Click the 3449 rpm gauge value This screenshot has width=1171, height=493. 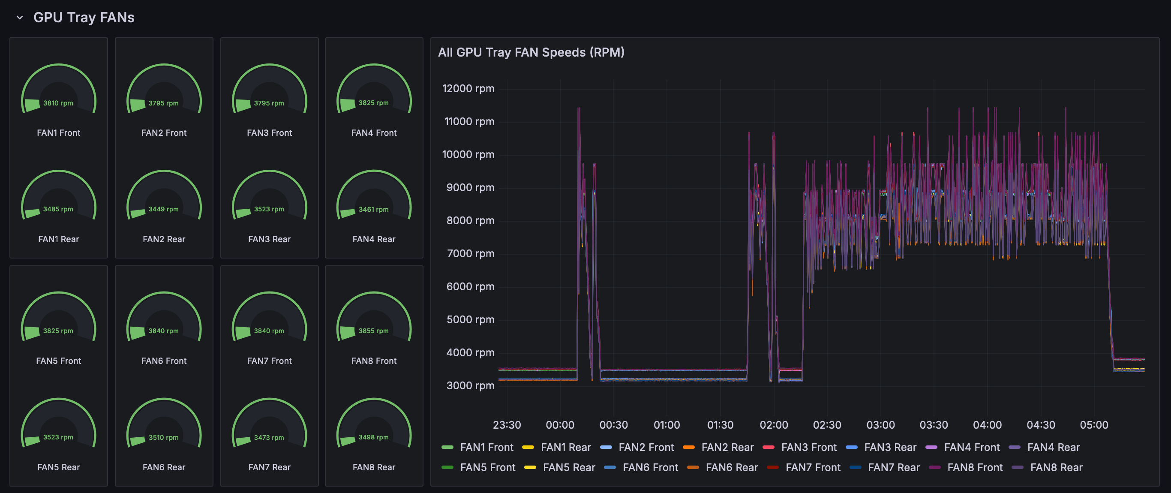click(164, 209)
